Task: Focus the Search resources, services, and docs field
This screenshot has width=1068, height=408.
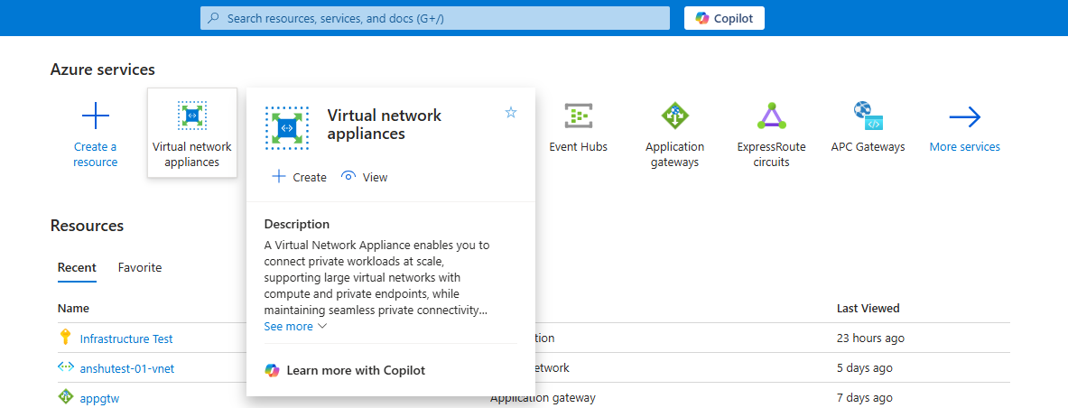Action: [x=435, y=18]
